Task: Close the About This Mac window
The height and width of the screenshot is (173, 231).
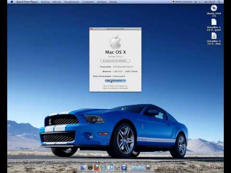Action: (91, 29)
